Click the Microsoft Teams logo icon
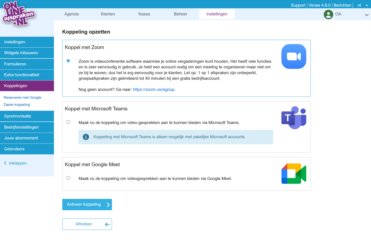371x240 pixels. tap(293, 118)
